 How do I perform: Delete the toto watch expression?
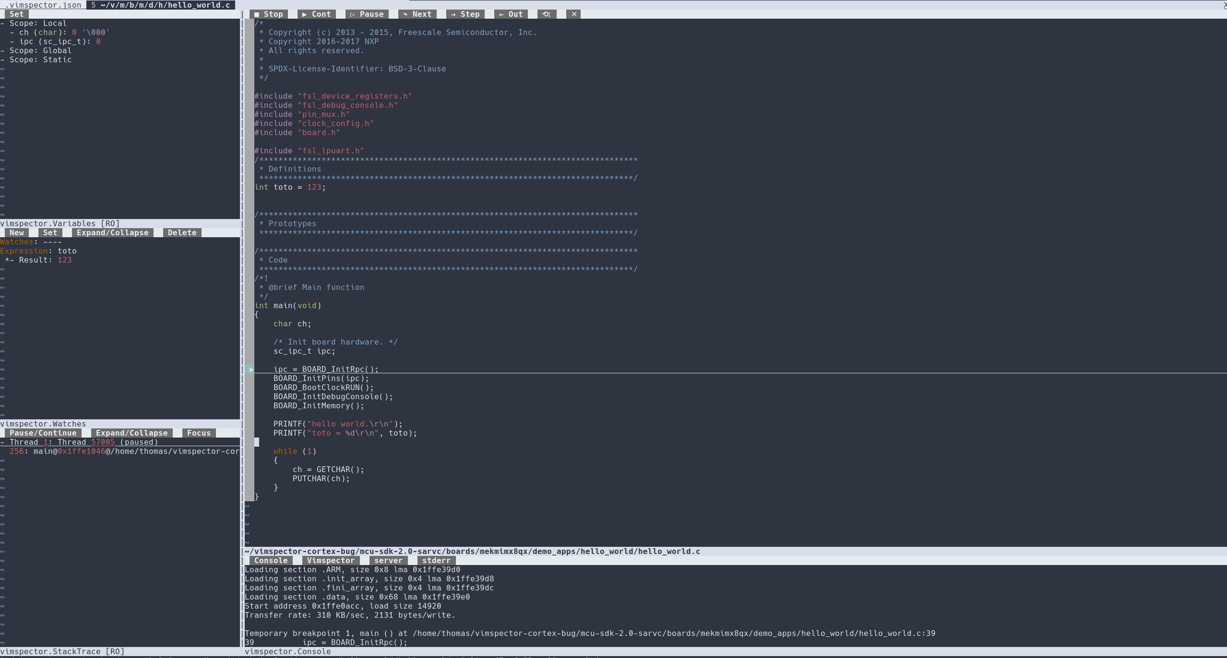(x=181, y=232)
